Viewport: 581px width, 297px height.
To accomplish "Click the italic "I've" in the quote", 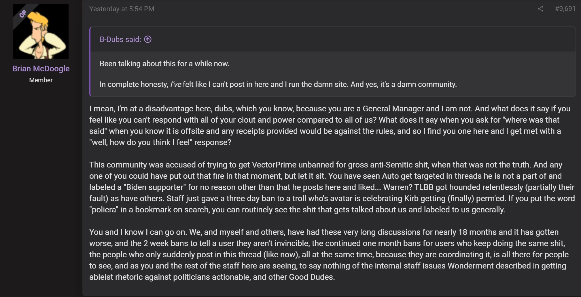I will [176, 84].
